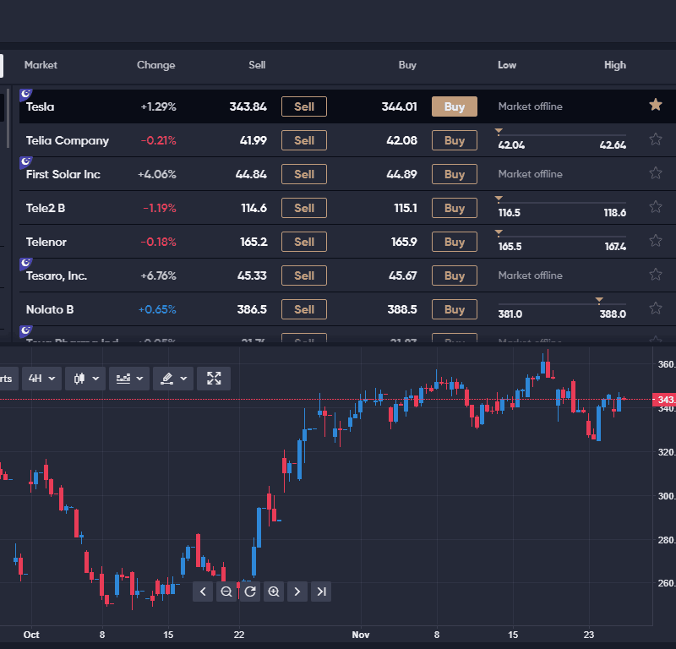Image resolution: width=676 pixels, height=649 pixels.
Task: Click Telia Company low-high range bar
Action: 562,135
